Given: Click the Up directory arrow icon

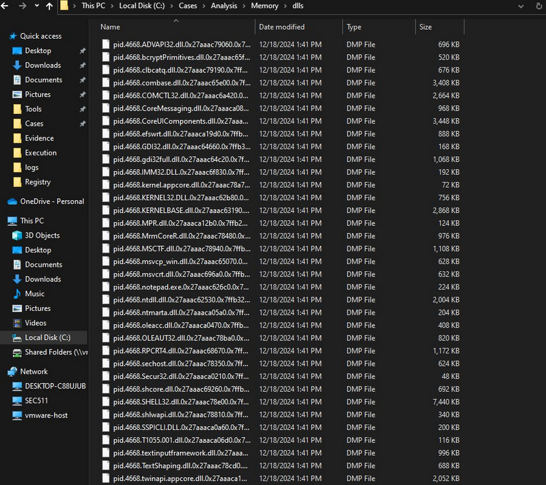Looking at the screenshot, I should tap(49, 6).
